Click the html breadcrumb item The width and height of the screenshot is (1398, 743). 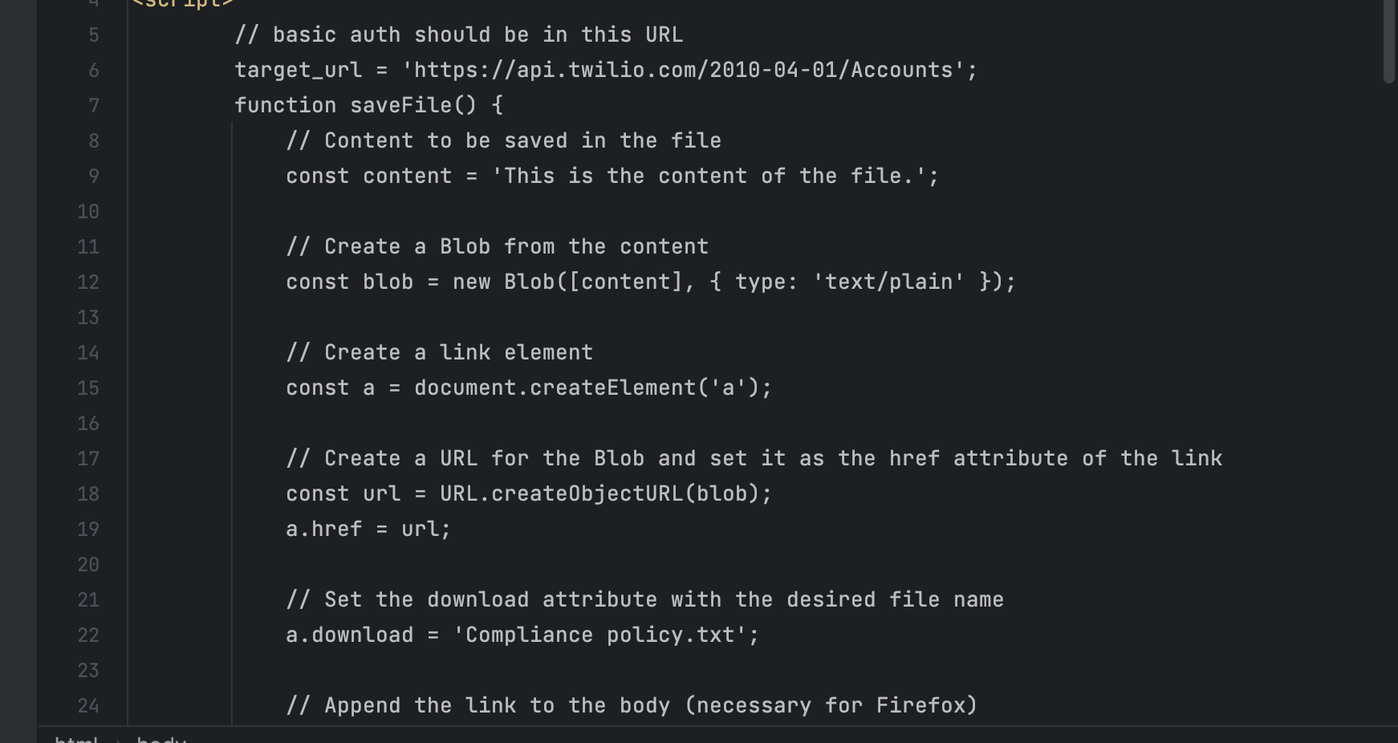tap(76, 738)
